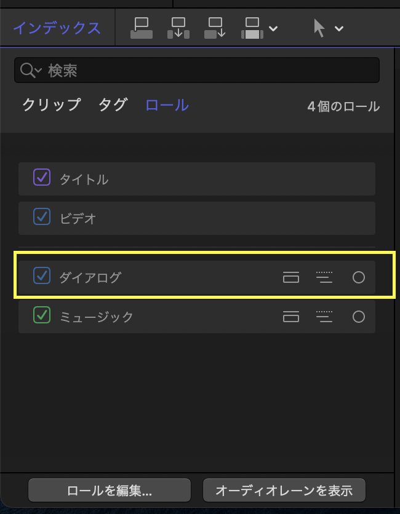This screenshot has width=400, height=514.
Task: Switch to the タグ tab
Action: pos(113,105)
